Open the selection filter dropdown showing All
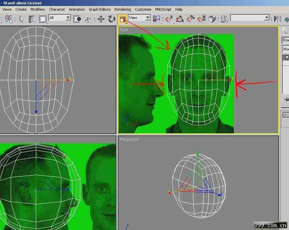Screen dimensions: 289x230 click(60, 18)
